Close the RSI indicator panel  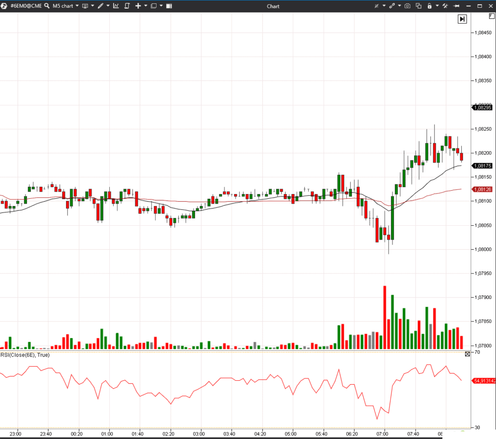tap(468, 354)
